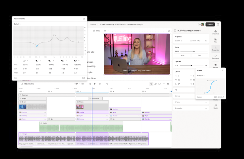Click the Bezier values field in Curve panel
The image size is (244, 159).
tap(219, 97)
